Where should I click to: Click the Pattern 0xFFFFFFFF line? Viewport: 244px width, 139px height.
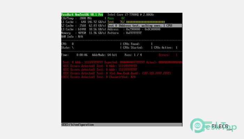point(124,33)
